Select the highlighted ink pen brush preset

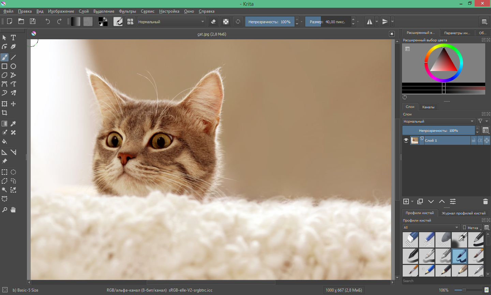pos(459,256)
